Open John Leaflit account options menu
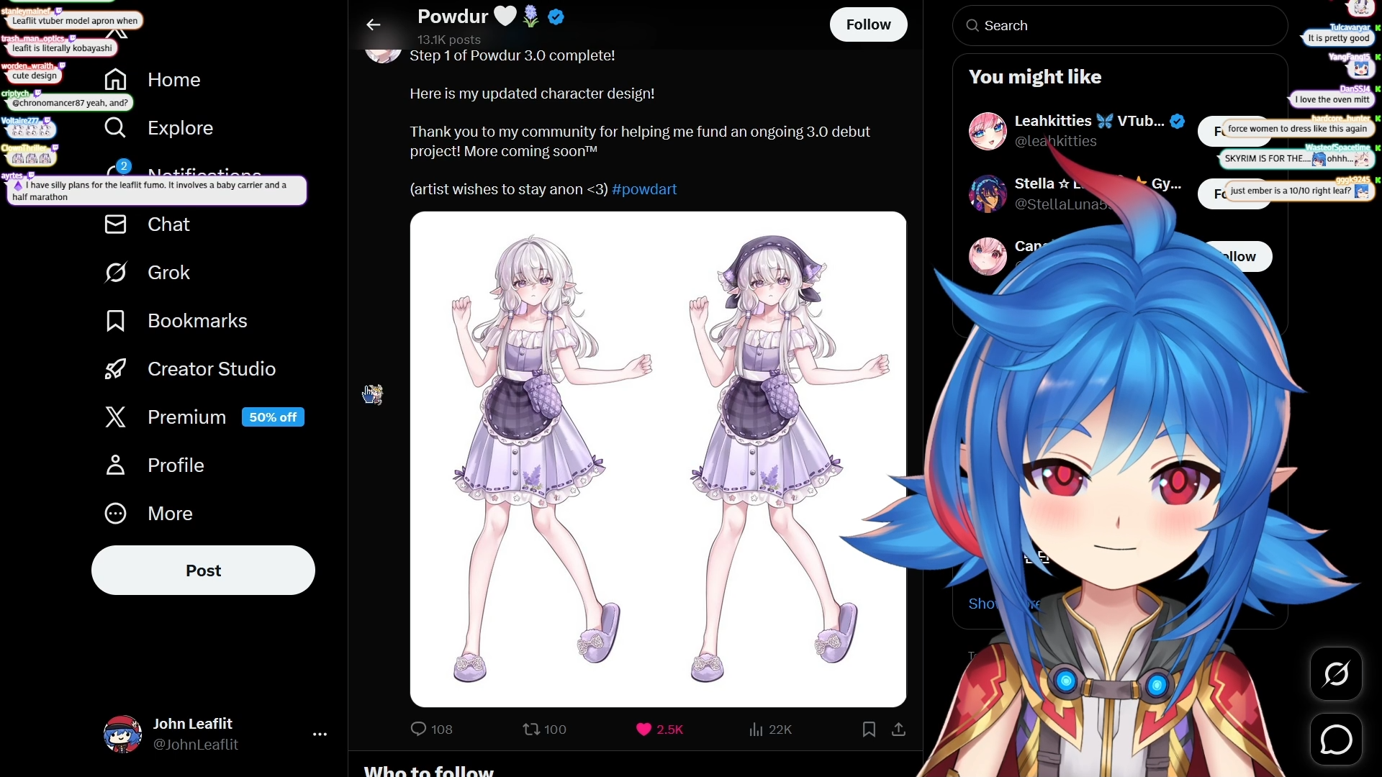The height and width of the screenshot is (777, 1382). coord(320,735)
